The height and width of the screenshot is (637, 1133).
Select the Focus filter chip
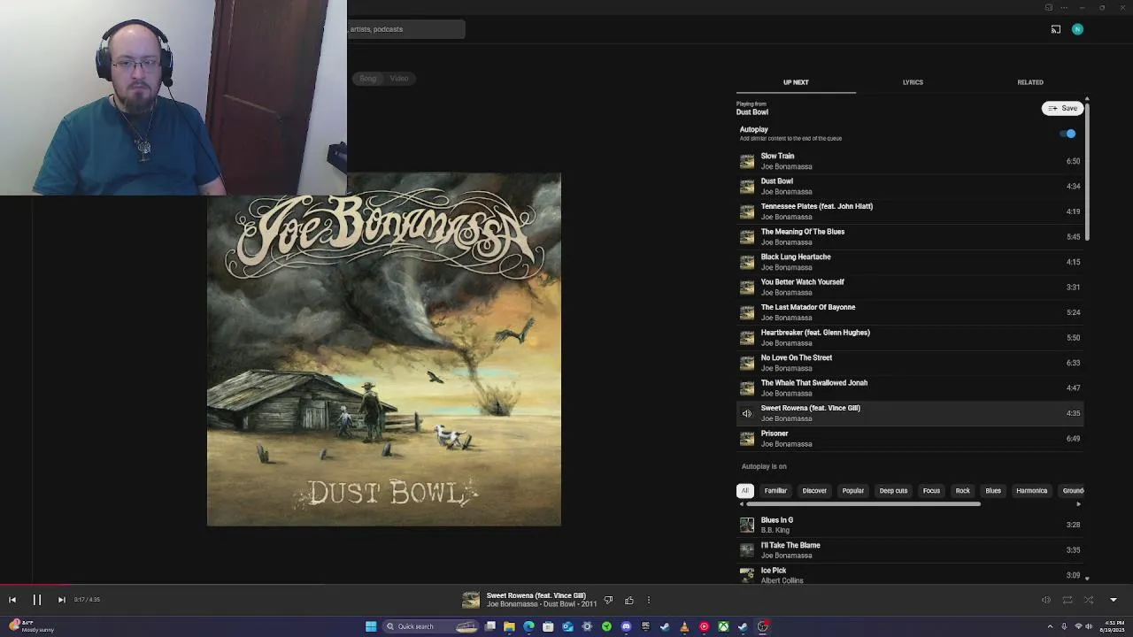click(931, 491)
